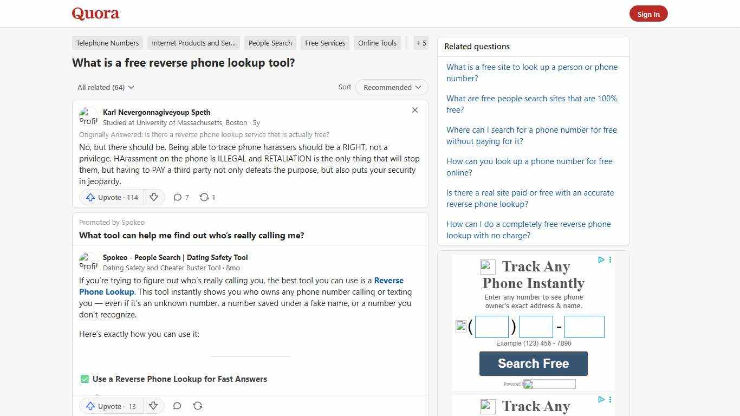Viewport: 740px width, 416px height.
Task: Click the share icon on Spokeo's answer
Action: tap(198, 406)
